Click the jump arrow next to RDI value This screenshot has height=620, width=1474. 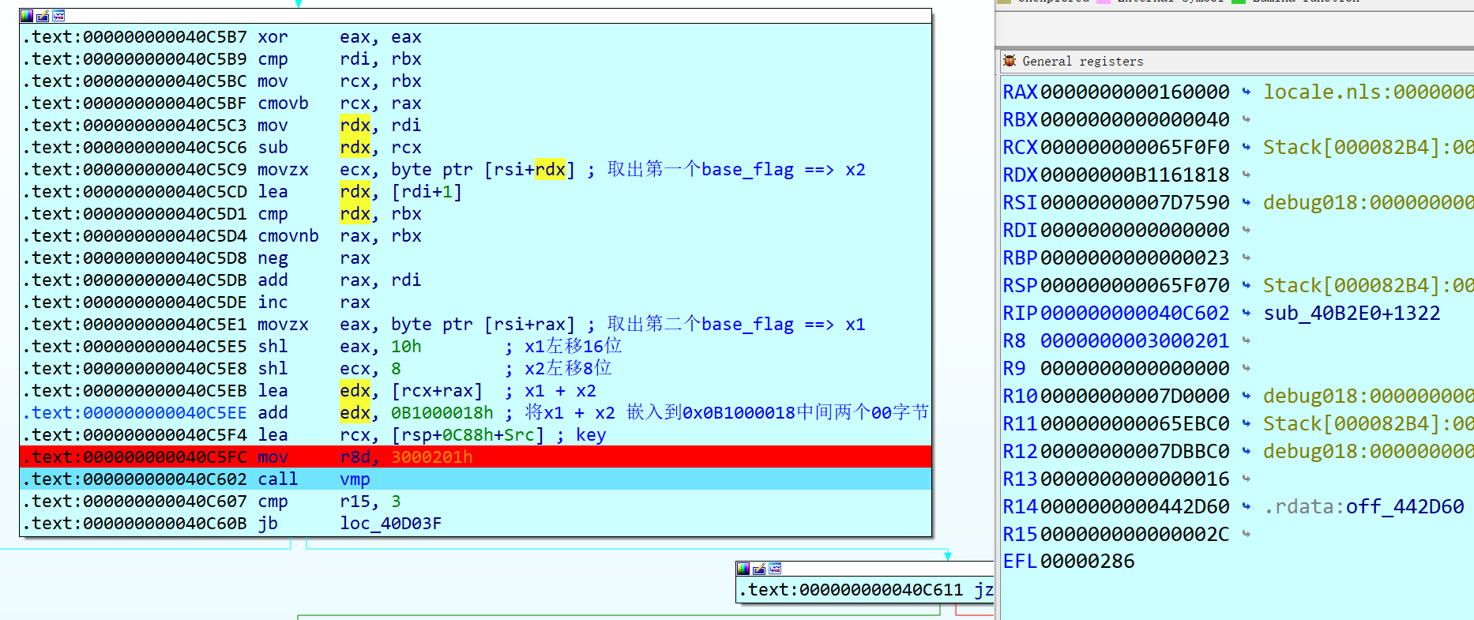1247,230
